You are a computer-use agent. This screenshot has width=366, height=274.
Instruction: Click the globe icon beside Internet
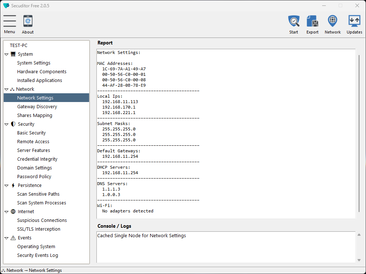[x=13, y=212]
